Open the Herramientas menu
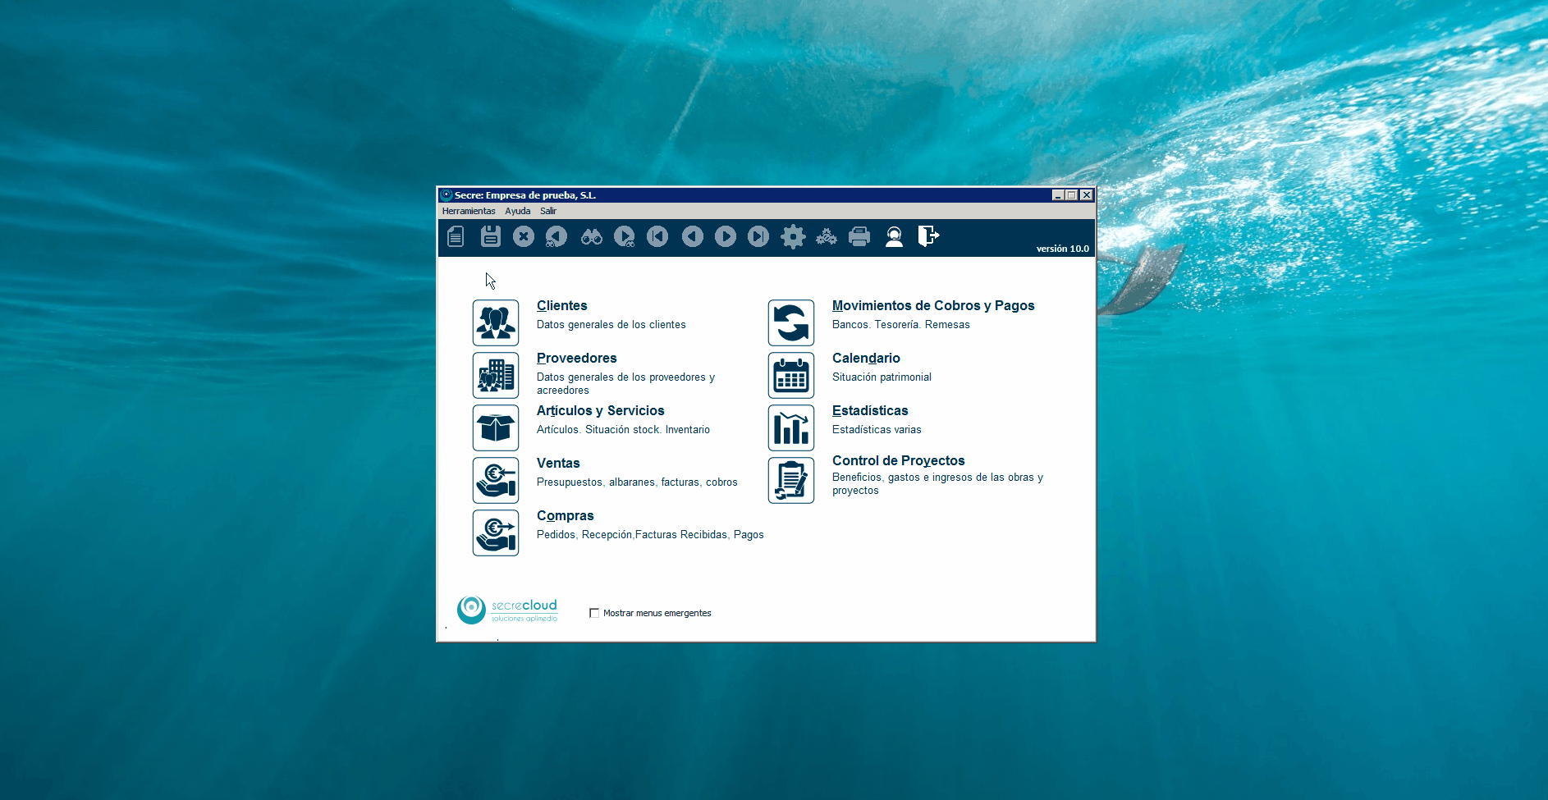The image size is (1548, 800). pos(469,211)
